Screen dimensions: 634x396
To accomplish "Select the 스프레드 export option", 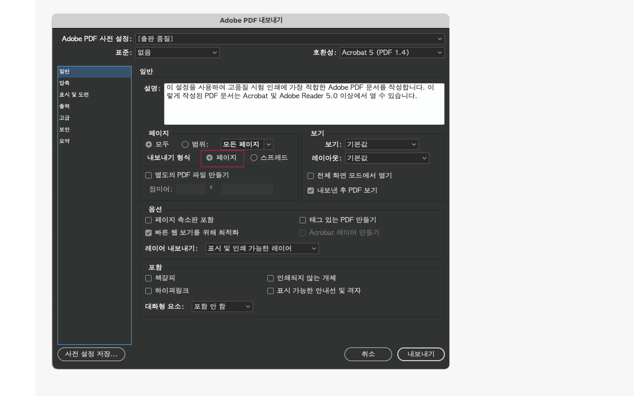I will pos(254,157).
